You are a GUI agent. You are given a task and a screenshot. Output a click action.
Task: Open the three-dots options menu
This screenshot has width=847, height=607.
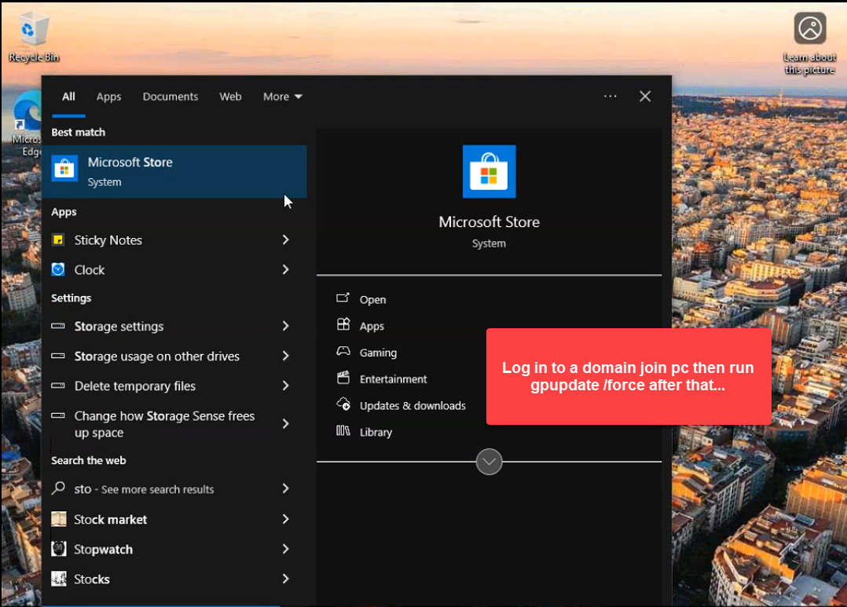click(610, 96)
